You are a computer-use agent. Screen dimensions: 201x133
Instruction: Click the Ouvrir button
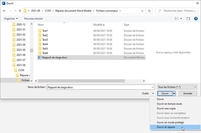pos(165,93)
